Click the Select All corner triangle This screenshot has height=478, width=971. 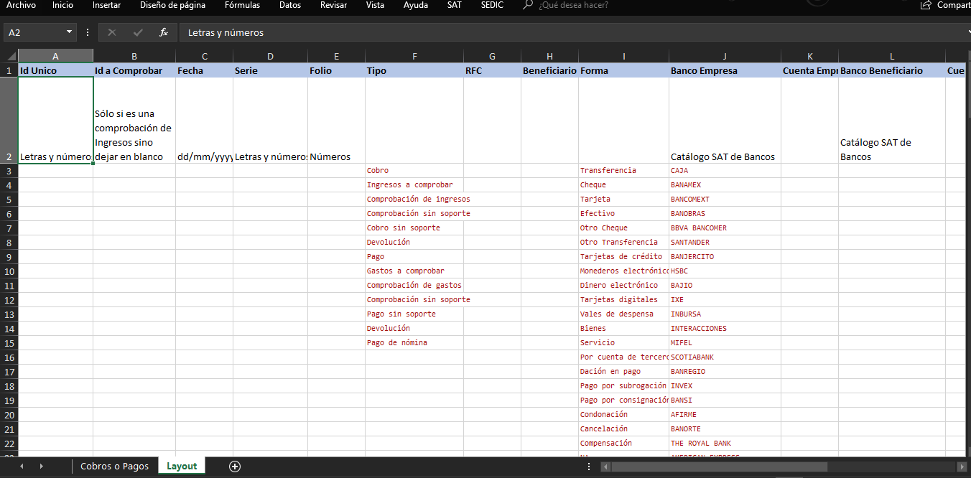[x=11, y=56]
